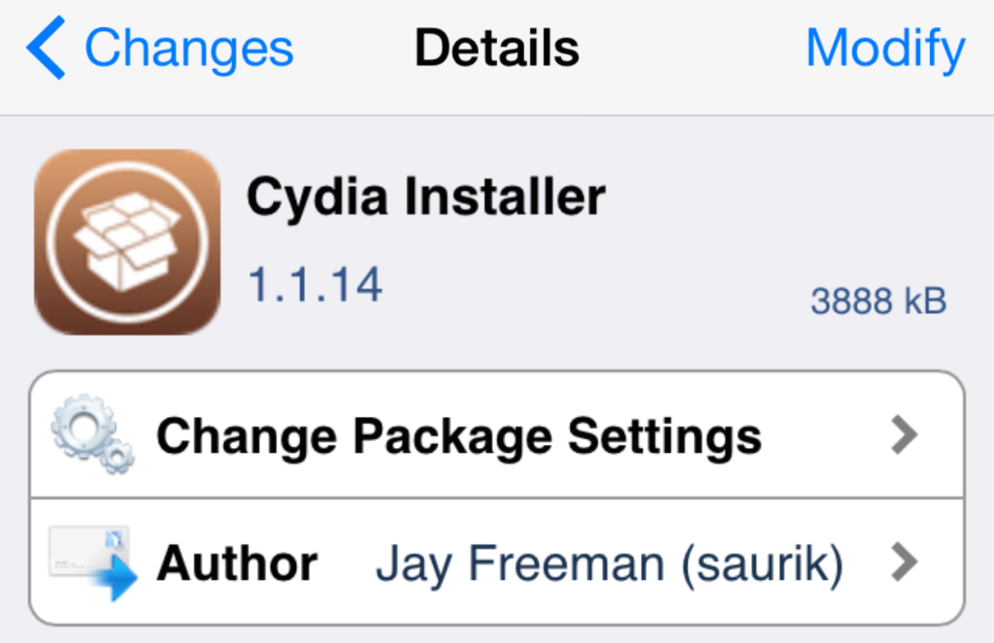Click the author mail envelope icon
This screenshot has width=994, height=643.
pyautogui.click(x=92, y=563)
